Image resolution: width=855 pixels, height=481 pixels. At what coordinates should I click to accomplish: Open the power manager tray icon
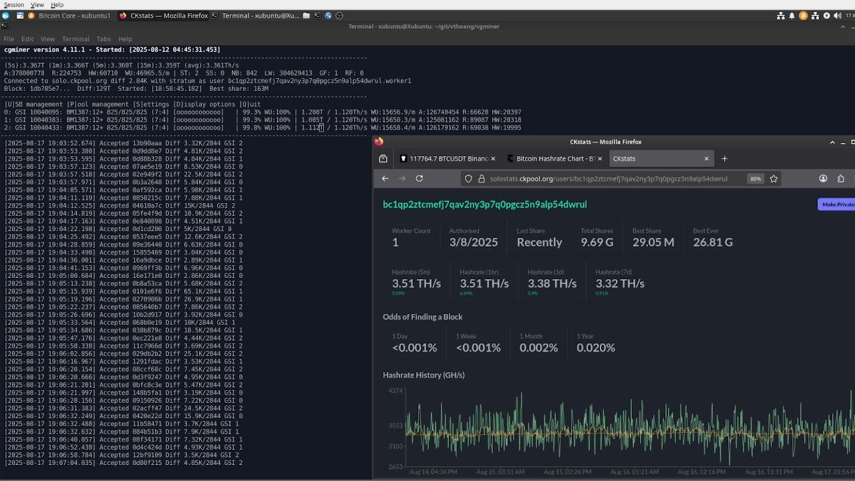[826, 15]
